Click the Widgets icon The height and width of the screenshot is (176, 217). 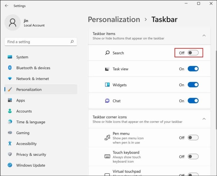(107, 85)
